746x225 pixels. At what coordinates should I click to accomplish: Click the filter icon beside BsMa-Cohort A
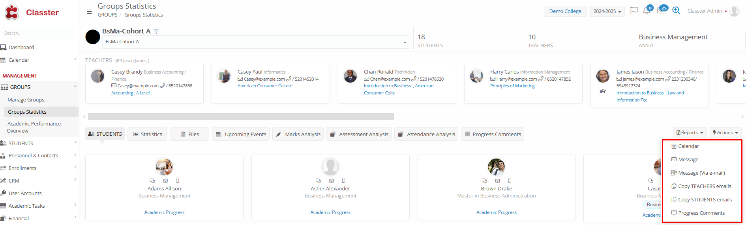[156, 32]
